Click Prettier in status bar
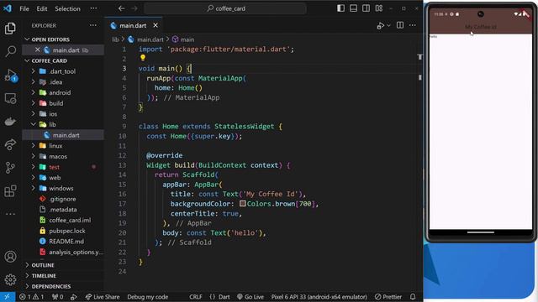 coord(388,297)
